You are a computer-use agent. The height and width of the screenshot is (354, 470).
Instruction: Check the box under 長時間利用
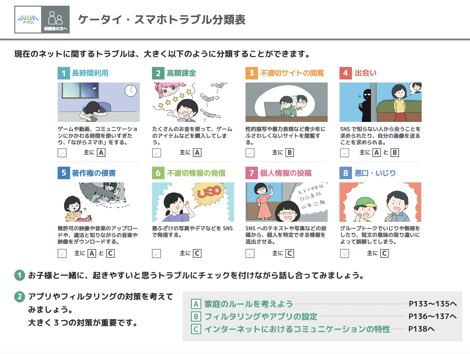point(62,153)
